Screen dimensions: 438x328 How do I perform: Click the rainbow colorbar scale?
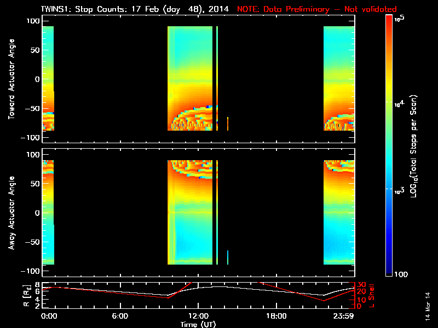coord(389,145)
